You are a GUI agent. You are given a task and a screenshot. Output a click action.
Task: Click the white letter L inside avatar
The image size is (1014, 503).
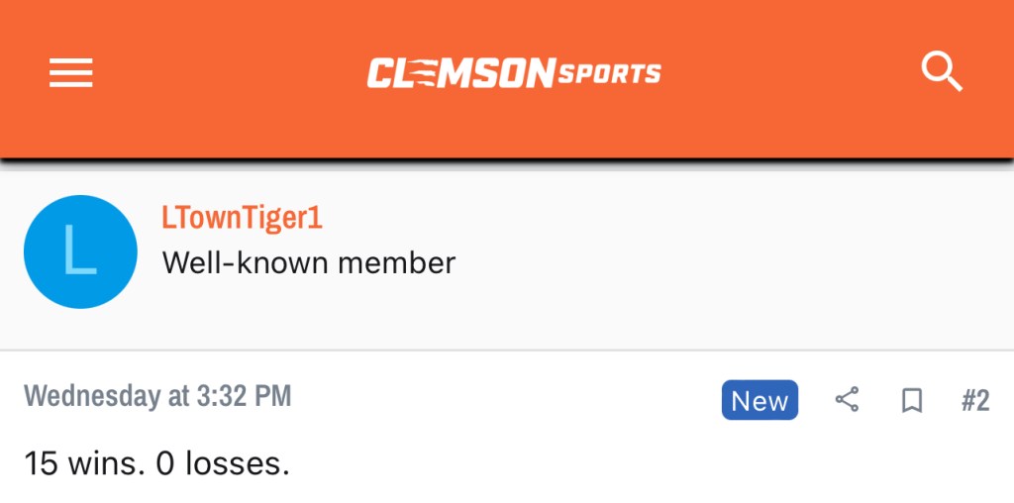pyautogui.click(x=79, y=251)
